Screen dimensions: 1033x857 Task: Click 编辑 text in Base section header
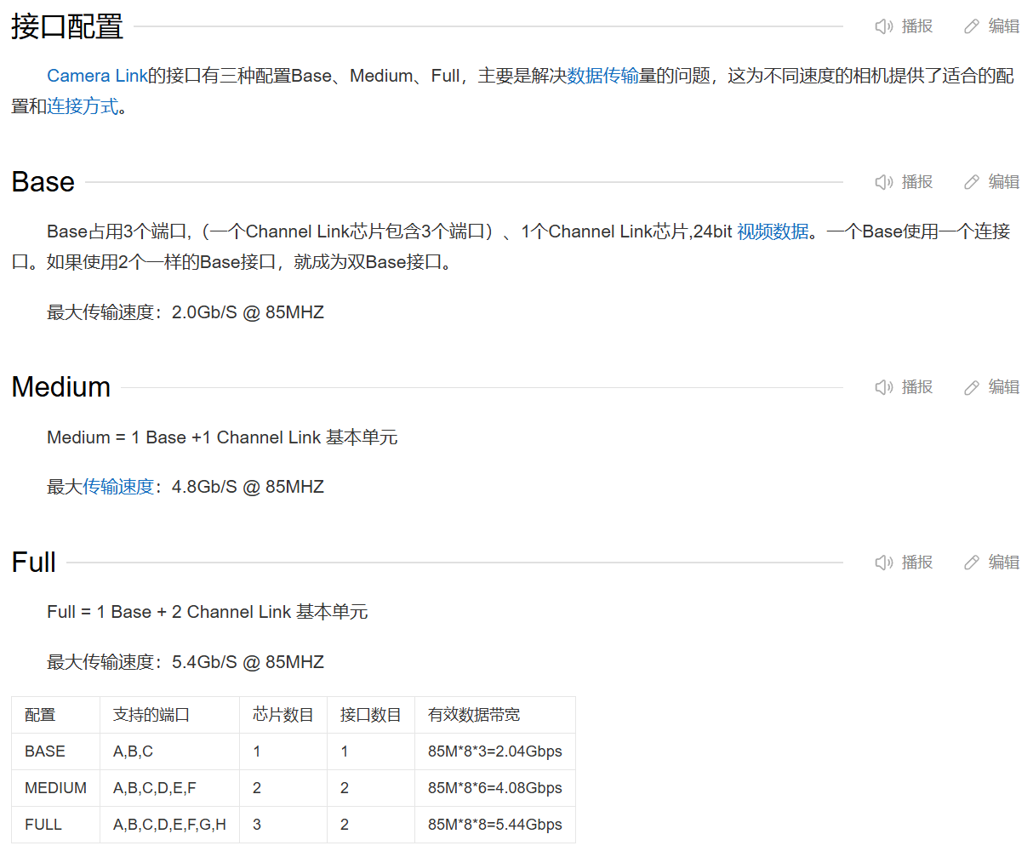pyautogui.click(x=1004, y=182)
